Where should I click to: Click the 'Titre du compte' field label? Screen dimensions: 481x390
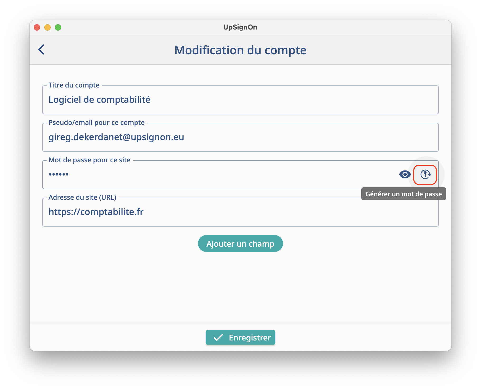click(74, 85)
